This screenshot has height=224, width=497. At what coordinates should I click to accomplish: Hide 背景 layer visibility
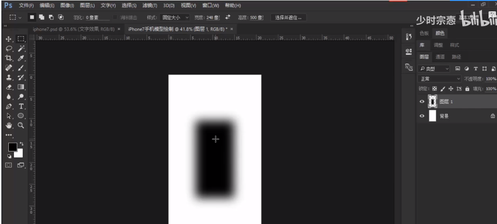422,116
